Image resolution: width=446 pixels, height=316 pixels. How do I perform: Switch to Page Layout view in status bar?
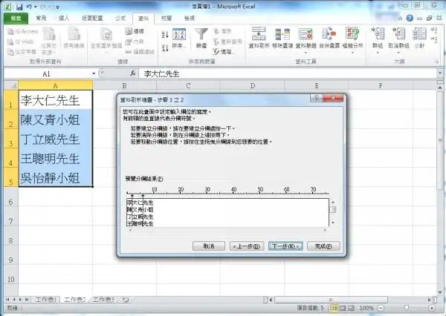click(343, 309)
